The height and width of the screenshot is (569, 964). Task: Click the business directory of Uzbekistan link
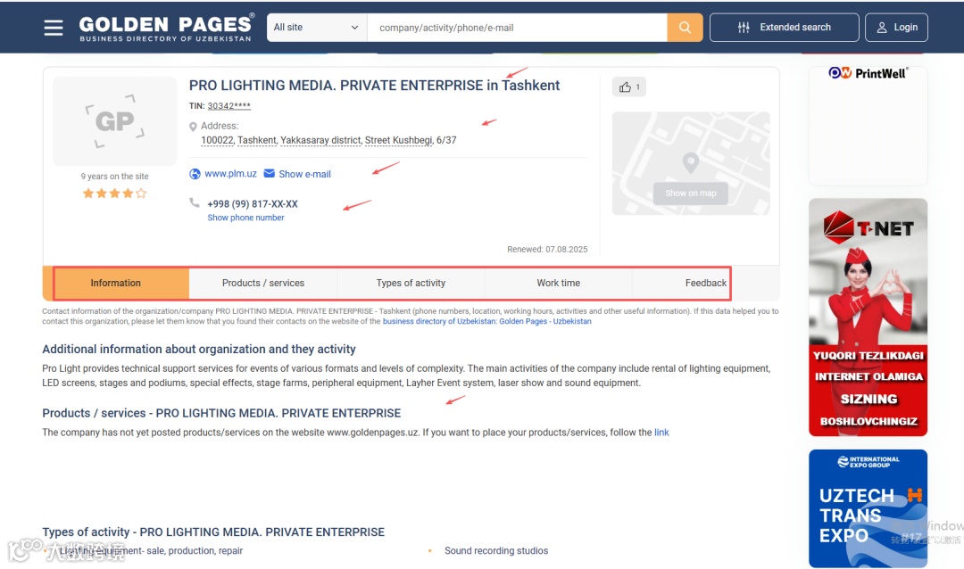coord(487,321)
